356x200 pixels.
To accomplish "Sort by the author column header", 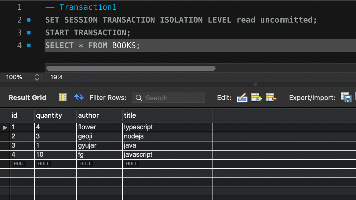I will 89,115.
